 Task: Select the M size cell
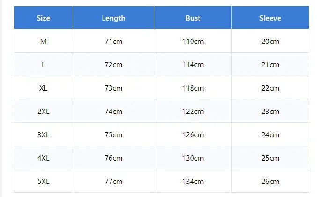point(43,41)
